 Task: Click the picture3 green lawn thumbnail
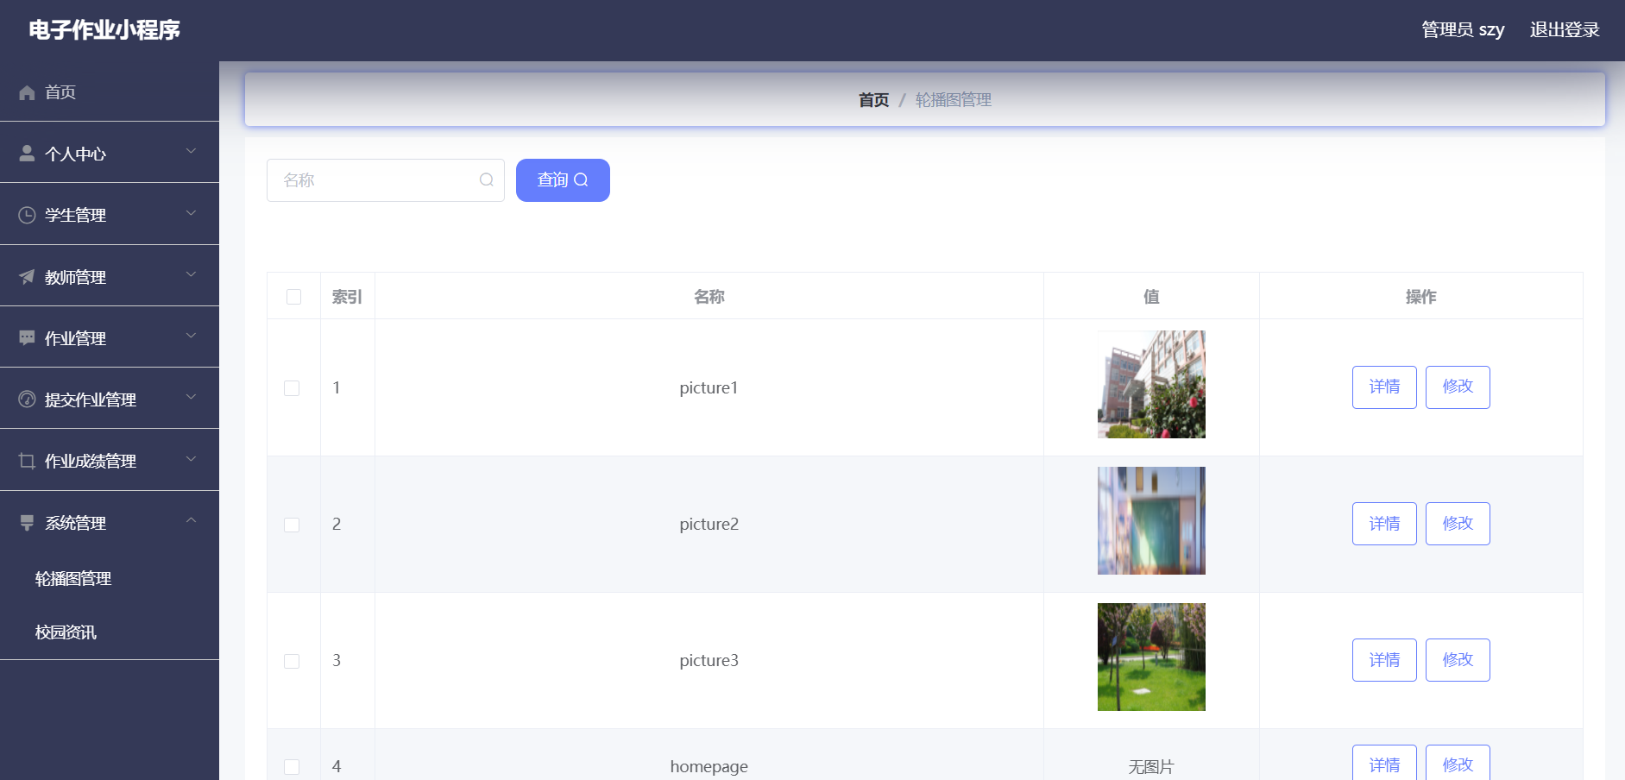coord(1151,657)
